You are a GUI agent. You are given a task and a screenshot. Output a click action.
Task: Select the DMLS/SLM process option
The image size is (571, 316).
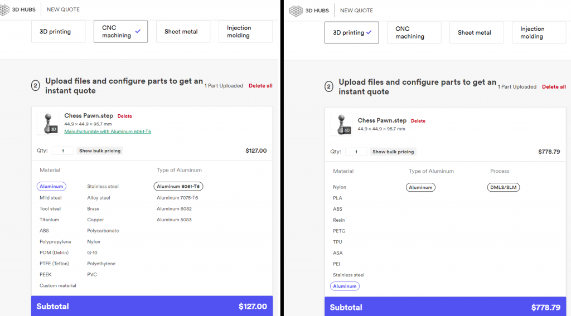503,187
